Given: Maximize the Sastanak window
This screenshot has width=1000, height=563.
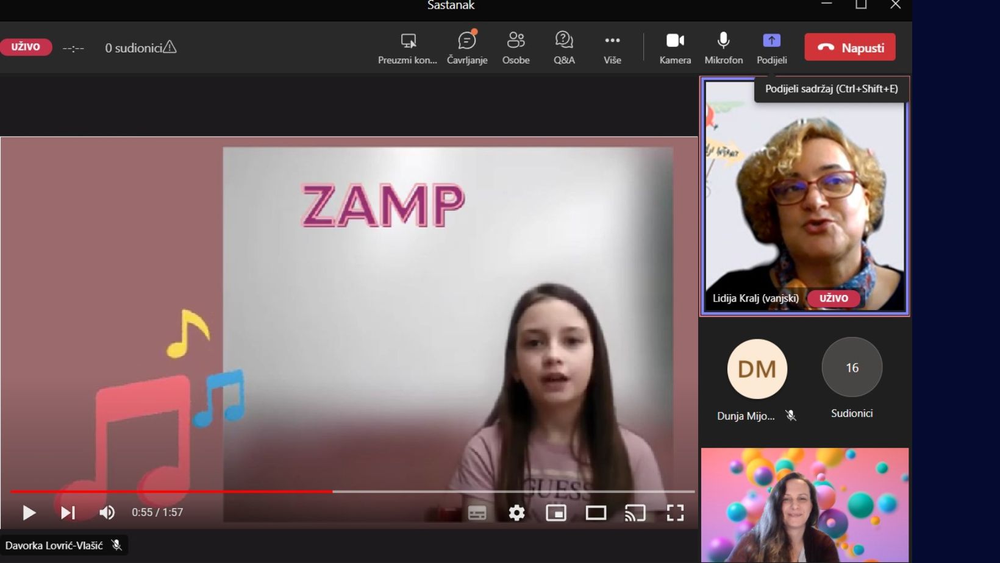Looking at the screenshot, I should pos(861,4).
